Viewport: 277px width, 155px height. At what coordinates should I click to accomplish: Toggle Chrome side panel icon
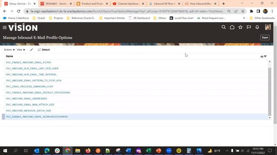(x=258, y=11)
